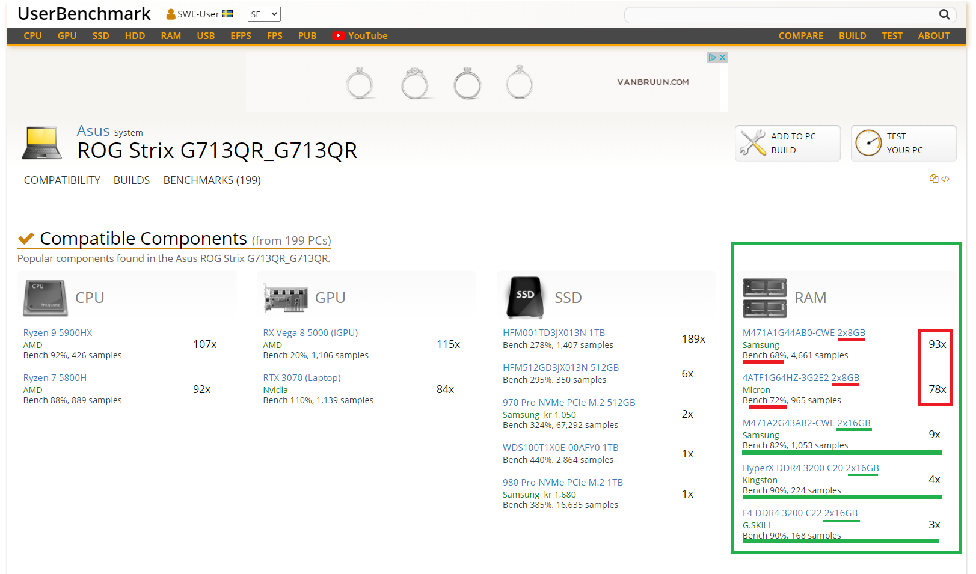Open the FPS menu item

(275, 36)
